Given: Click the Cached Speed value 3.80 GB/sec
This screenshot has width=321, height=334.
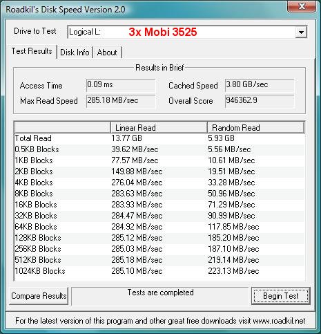Looking at the screenshot, I should pos(260,85).
